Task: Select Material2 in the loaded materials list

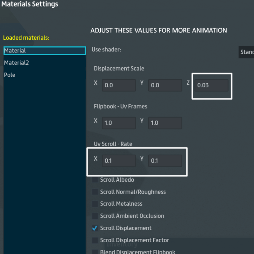Action: coord(17,63)
